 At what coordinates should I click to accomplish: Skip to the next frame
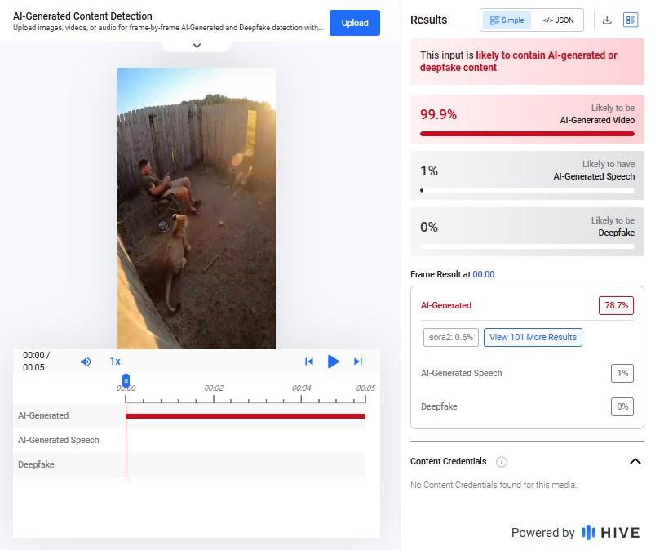358,361
